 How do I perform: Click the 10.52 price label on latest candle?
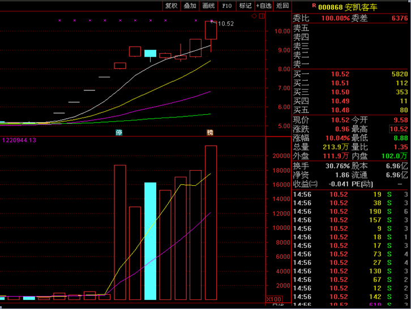226,24
